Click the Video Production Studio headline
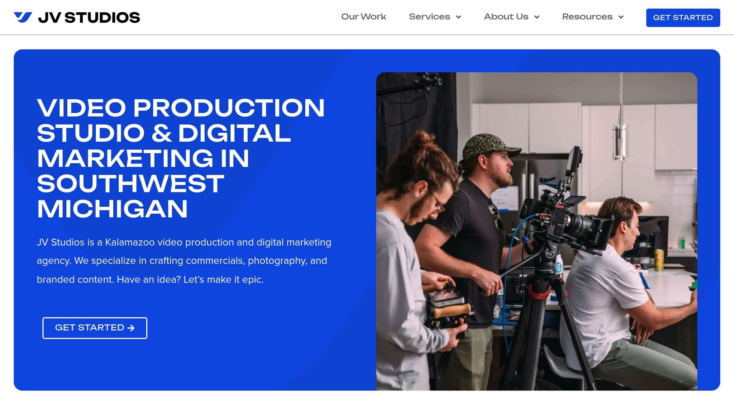Image resolution: width=734 pixels, height=413 pixels. [x=179, y=158]
